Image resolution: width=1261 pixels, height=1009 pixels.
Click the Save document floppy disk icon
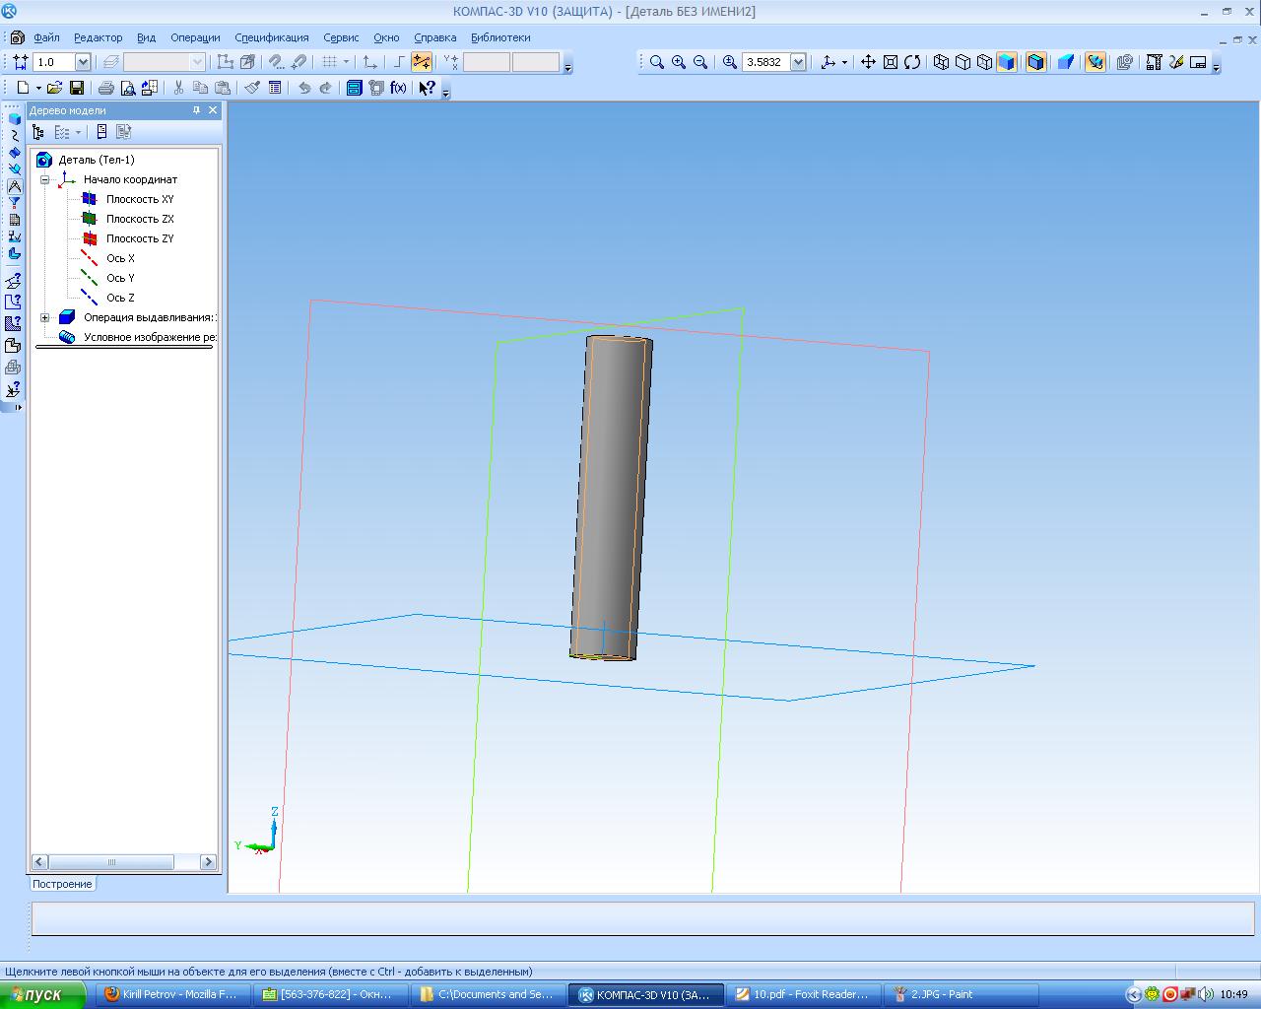point(77,88)
